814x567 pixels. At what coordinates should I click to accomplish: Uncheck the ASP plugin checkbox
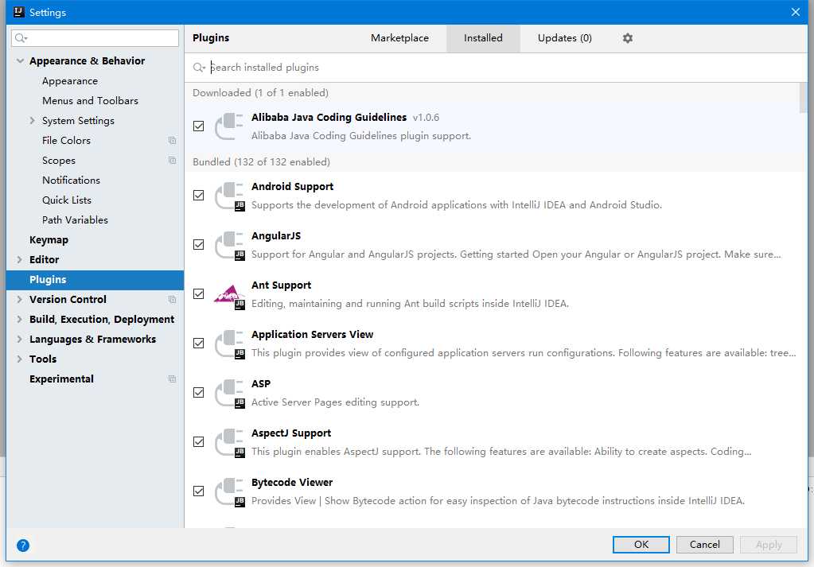[198, 393]
